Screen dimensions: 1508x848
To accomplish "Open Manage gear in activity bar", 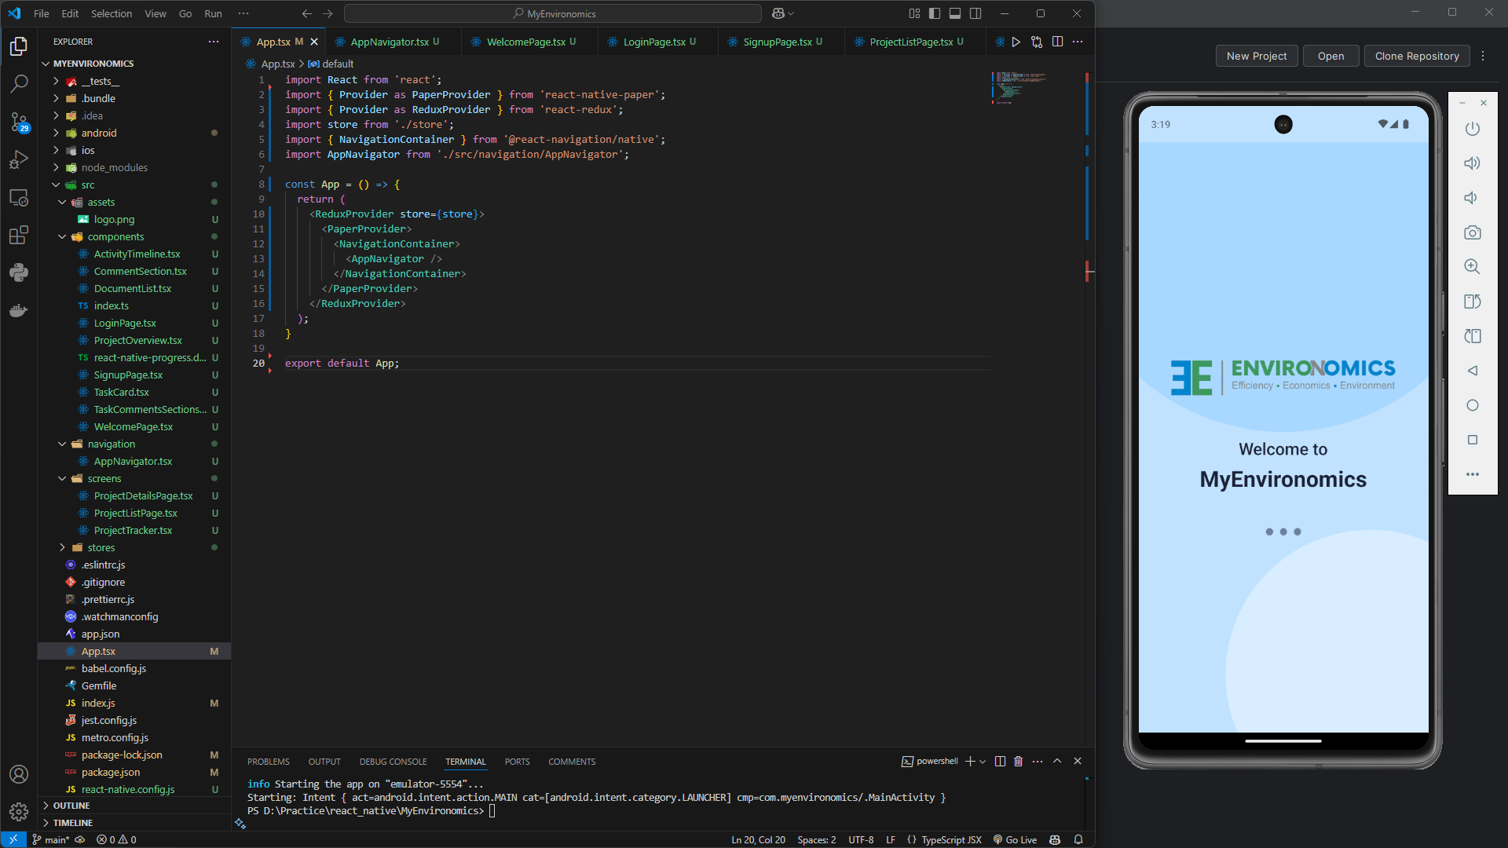I will (19, 812).
